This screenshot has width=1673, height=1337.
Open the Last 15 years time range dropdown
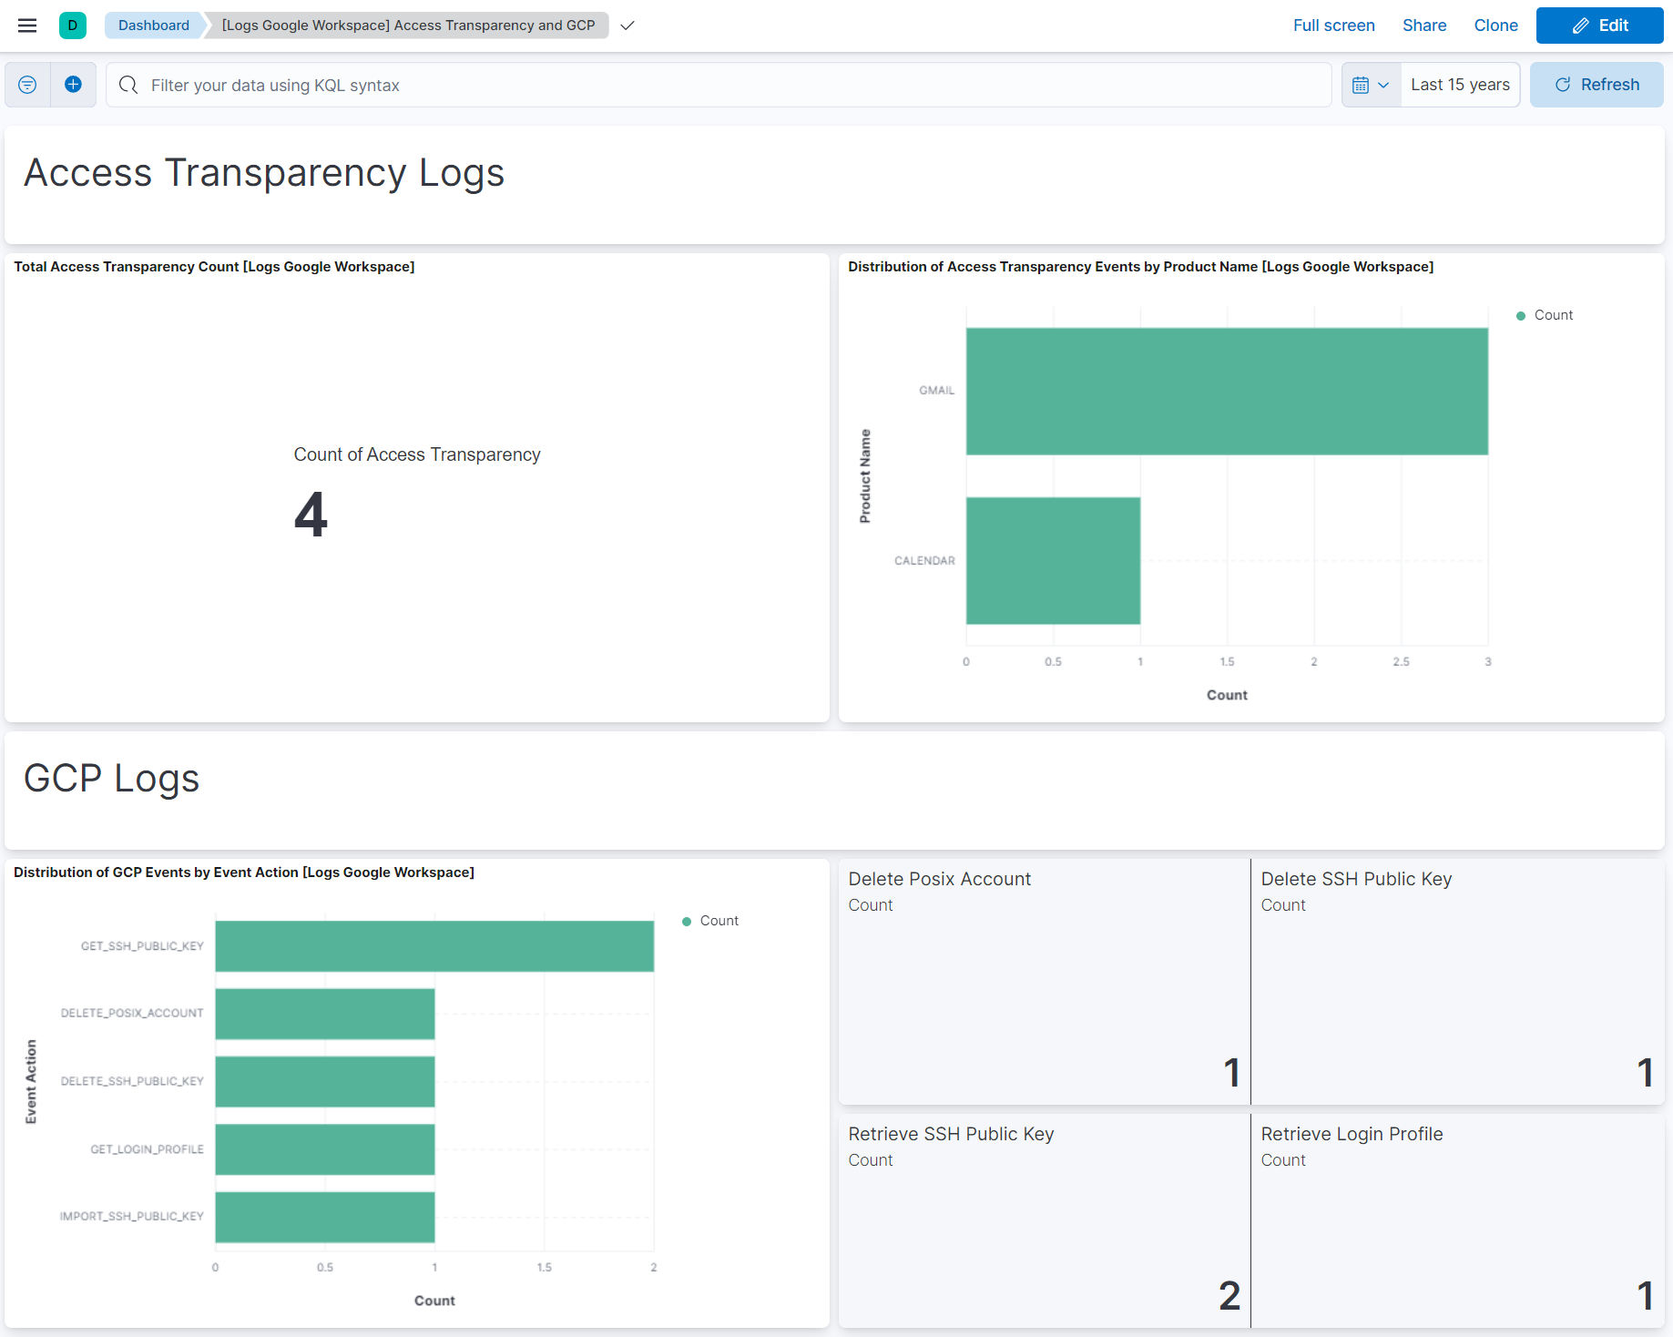[1460, 84]
